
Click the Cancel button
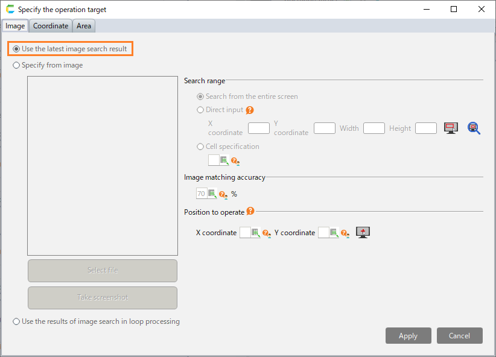click(x=459, y=336)
